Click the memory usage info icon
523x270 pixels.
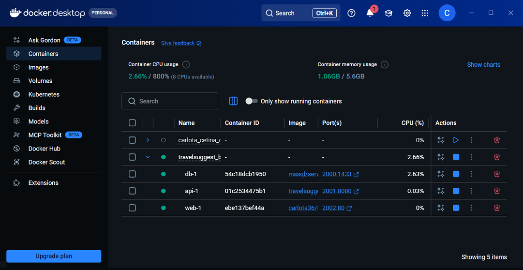(385, 64)
